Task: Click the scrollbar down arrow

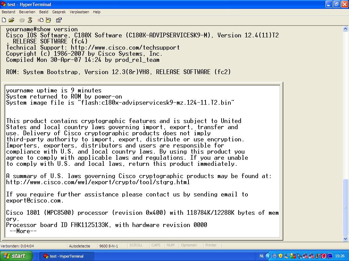Action: [x=346, y=239]
